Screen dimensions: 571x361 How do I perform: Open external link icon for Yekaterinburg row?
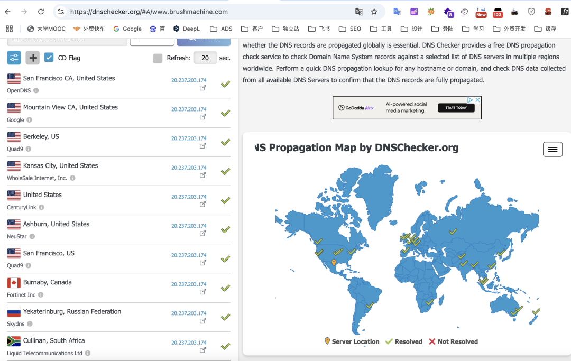[x=202, y=321]
